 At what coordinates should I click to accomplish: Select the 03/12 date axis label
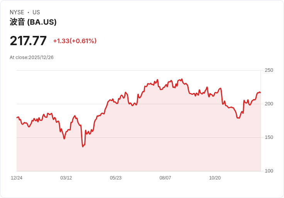click(66, 178)
